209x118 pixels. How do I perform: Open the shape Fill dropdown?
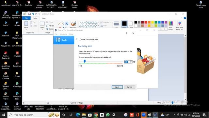[x=104, y=26]
